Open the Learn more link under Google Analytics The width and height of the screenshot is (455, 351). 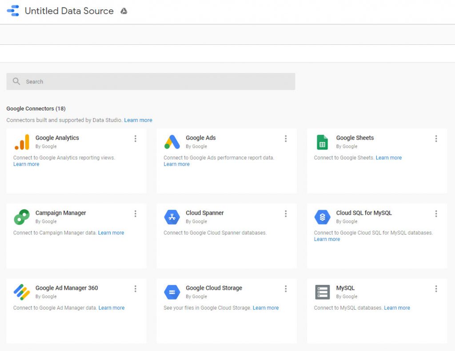(x=26, y=164)
